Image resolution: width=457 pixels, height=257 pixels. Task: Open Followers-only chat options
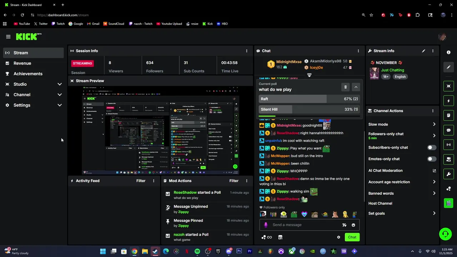pos(402,136)
